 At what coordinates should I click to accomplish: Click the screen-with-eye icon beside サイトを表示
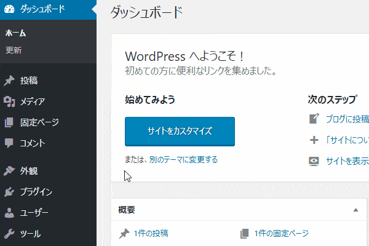314,161
